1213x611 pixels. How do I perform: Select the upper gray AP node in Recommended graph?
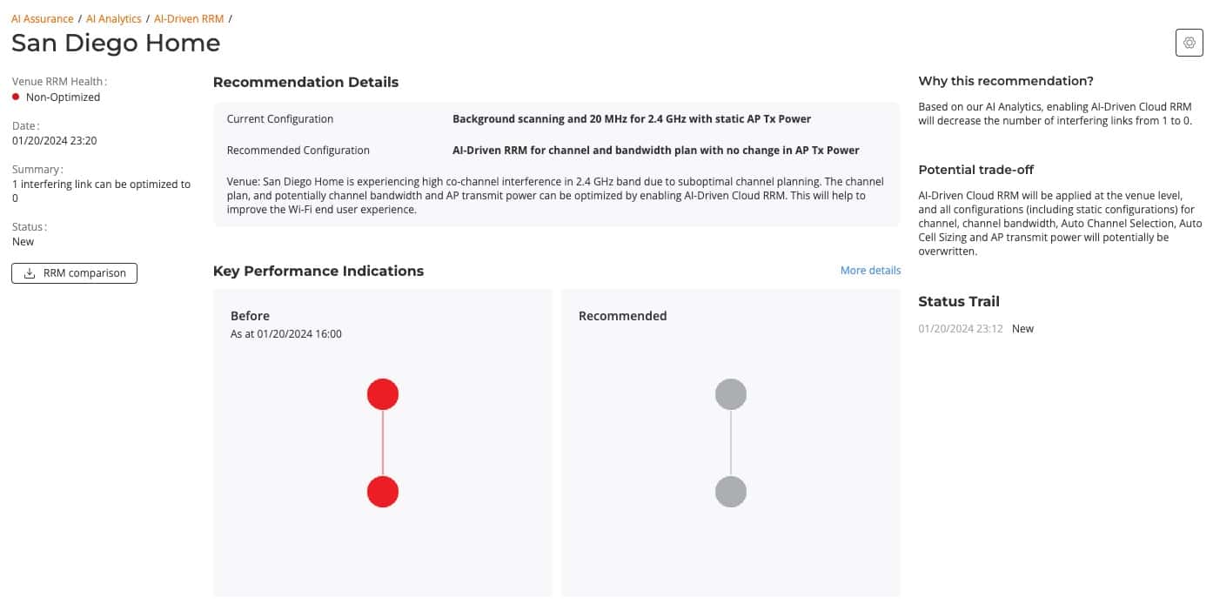tap(731, 394)
